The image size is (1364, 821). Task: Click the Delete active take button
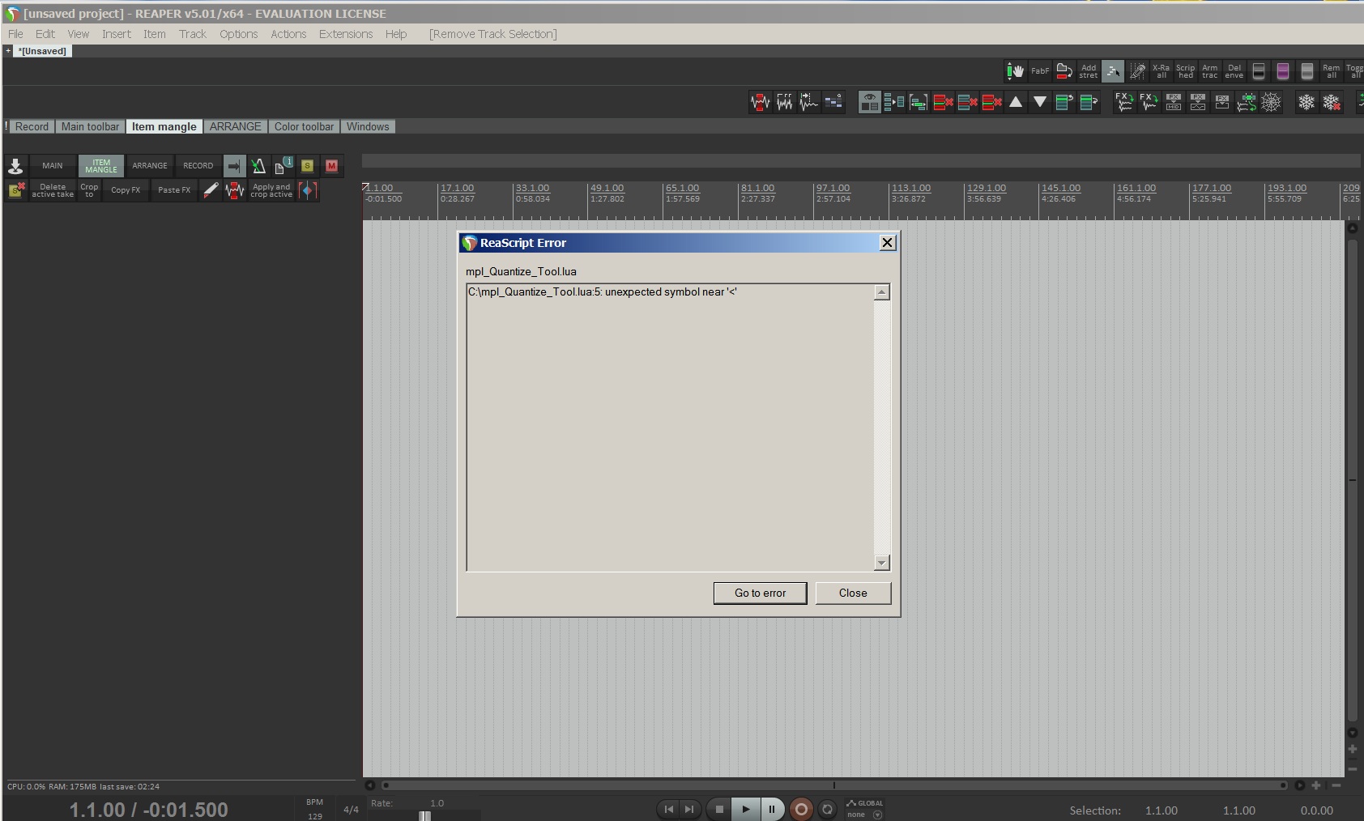tap(53, 190)
